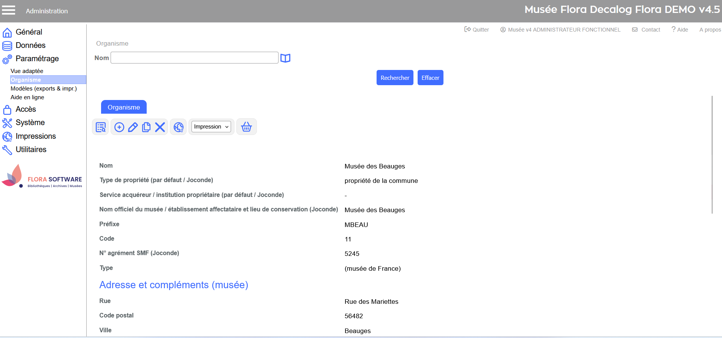722x338 pixels.
Task: Click the basket icon in toolbar
Action: 247,127
